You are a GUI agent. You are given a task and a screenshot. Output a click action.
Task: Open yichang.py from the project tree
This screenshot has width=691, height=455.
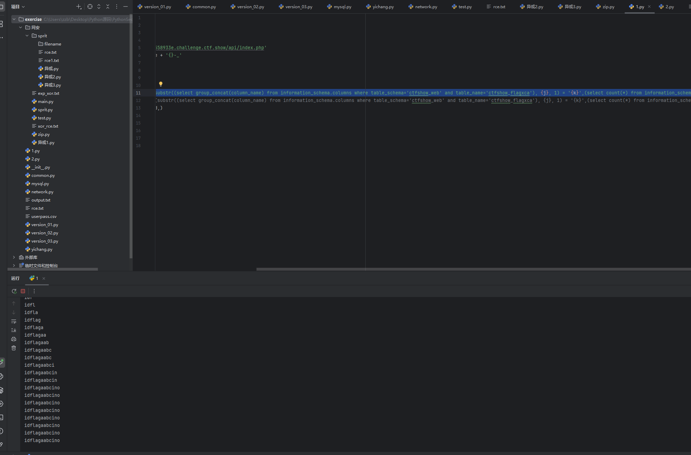42,249
